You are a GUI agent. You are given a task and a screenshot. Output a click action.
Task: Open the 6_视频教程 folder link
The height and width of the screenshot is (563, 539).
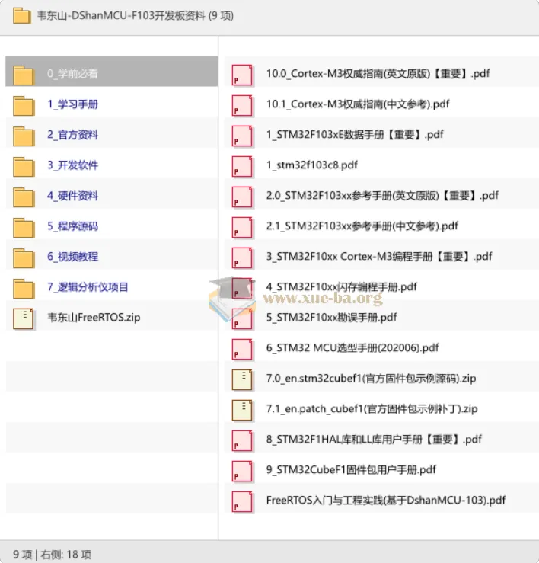click(x=72, y=257)
